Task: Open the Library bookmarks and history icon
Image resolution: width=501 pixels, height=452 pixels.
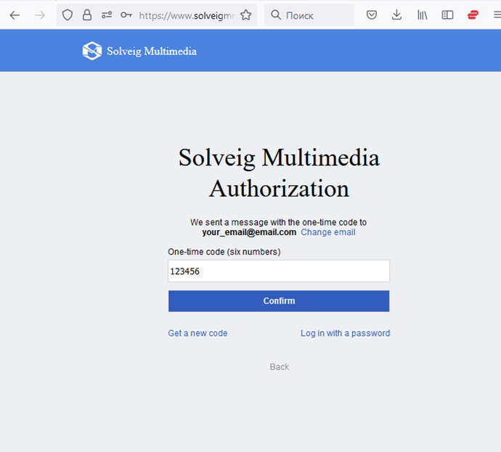Action: coord(422,15)
